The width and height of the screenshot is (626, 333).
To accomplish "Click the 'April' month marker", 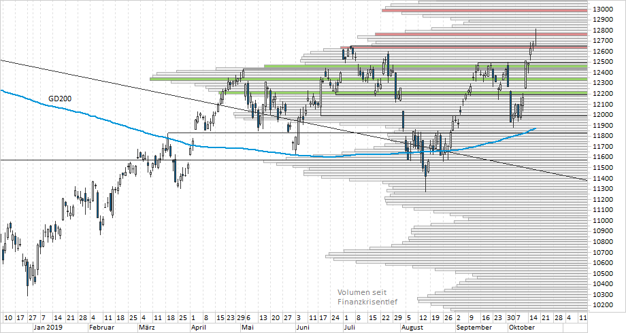I will point(199,327).
